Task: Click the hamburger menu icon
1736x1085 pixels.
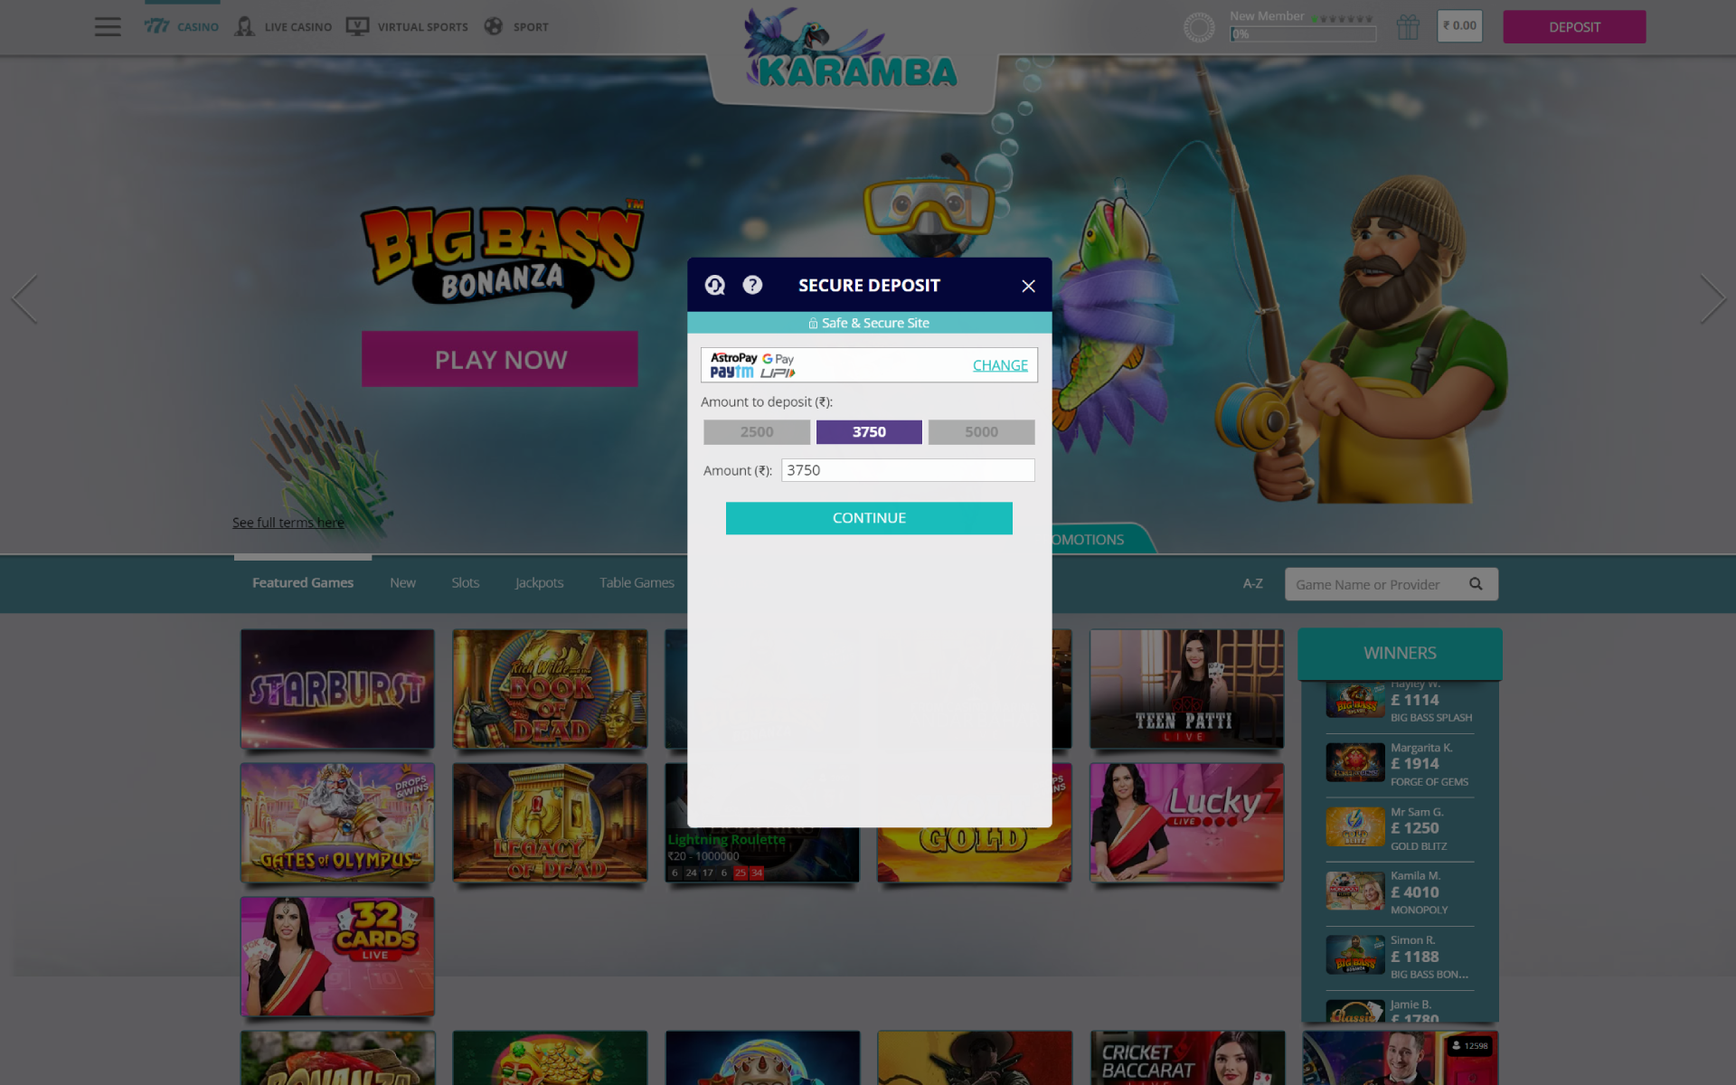Action: point(108,27)
